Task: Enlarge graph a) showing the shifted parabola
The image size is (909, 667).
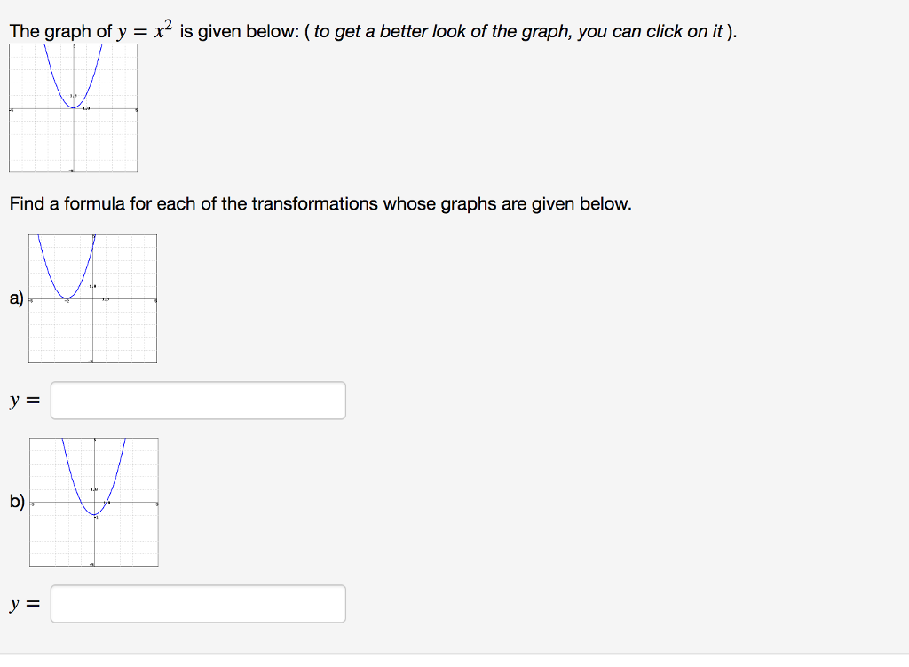Action: 92,298
